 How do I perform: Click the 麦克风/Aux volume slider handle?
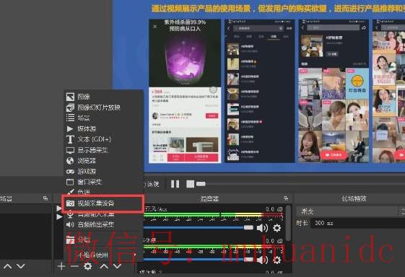click(248, 227)
